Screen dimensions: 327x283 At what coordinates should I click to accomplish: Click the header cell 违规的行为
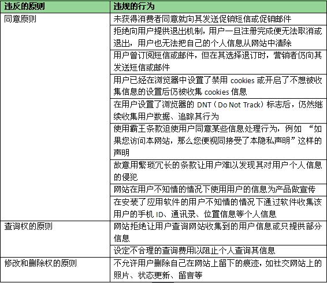[218, 7]
